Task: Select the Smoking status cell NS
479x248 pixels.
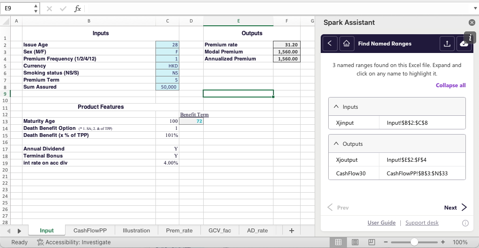Action: pos(167,73)
